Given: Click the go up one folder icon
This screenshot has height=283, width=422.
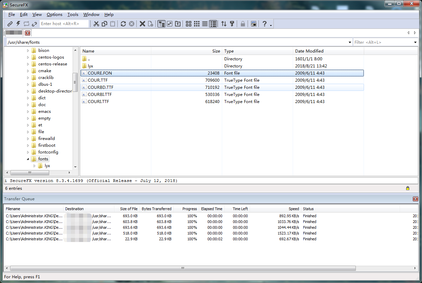Looking at the screenshot, I should [x=178, y=24].
